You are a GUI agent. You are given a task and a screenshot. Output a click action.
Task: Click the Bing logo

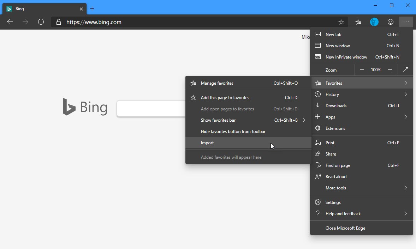[85, 107]
